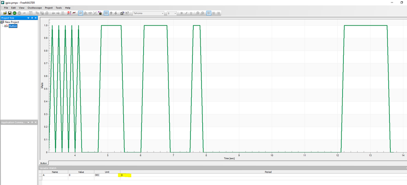Close the Application Commands panel

pyautogui.click(x=35, y=122)
